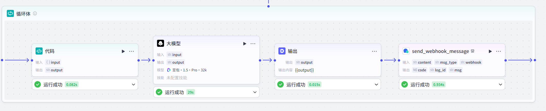The height and width of the screenshot is (111, 546).
Task: Click the code node icon
Action: click(x=39, y=51)
